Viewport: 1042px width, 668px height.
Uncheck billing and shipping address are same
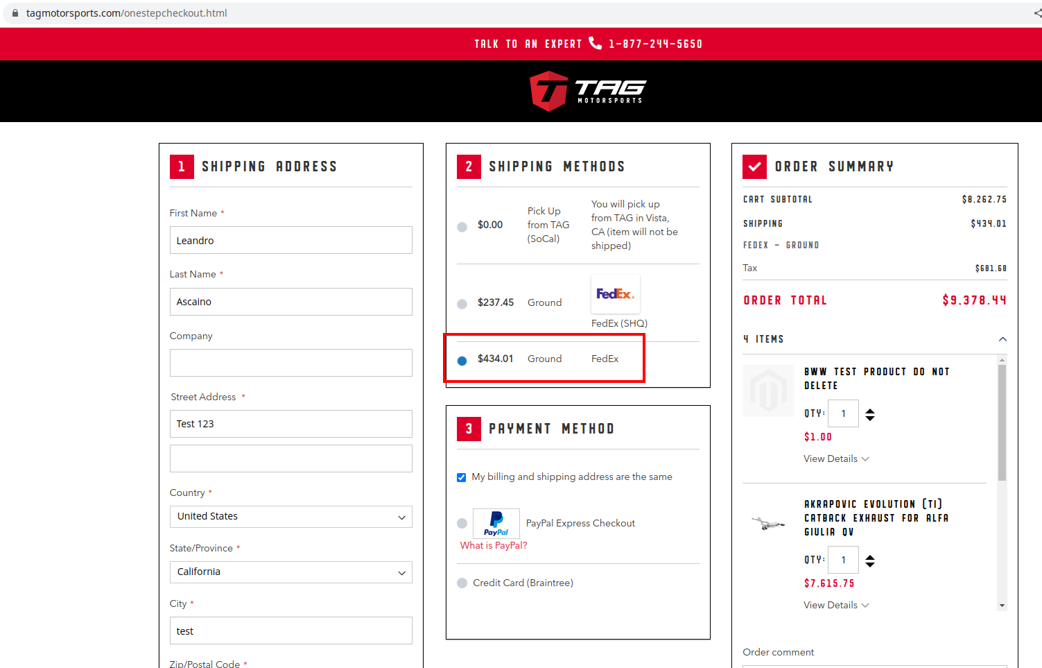[461, 477]
